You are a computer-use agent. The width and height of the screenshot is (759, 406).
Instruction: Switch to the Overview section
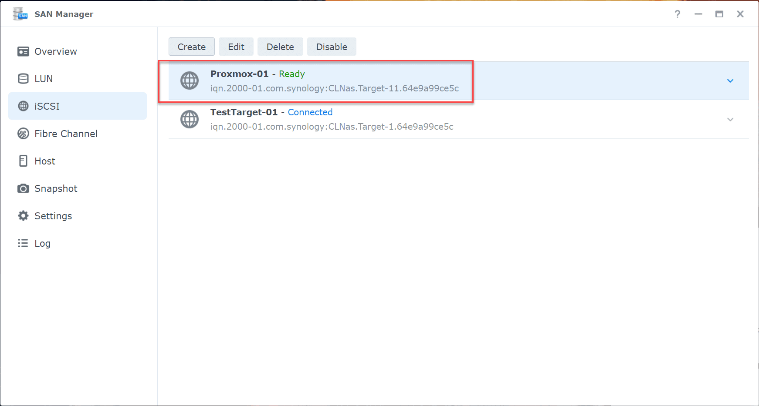[55, 51]
